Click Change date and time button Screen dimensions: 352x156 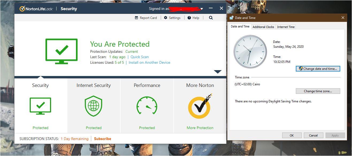click(318, 69)
